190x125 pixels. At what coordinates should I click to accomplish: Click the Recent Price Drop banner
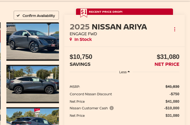(x=124, y=12)
